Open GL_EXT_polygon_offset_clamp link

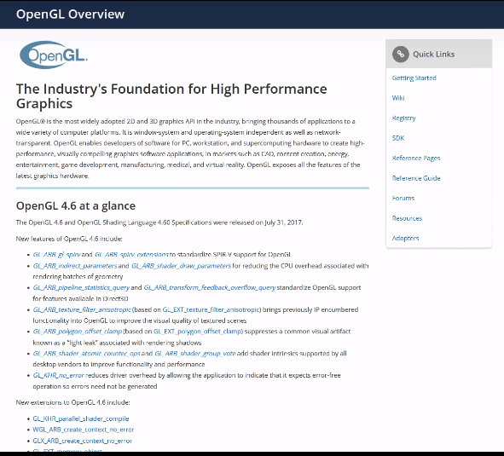(197, 332)
